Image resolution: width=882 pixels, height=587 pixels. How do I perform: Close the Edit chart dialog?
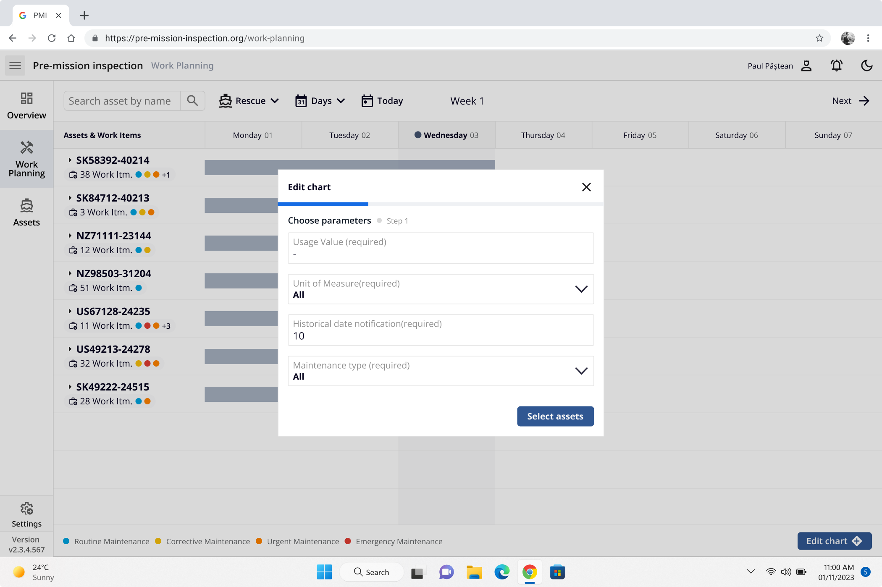point(586,187)
